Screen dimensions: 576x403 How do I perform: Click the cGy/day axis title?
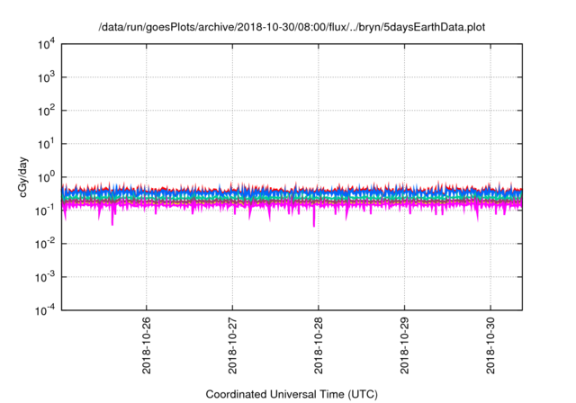(22, 177)
